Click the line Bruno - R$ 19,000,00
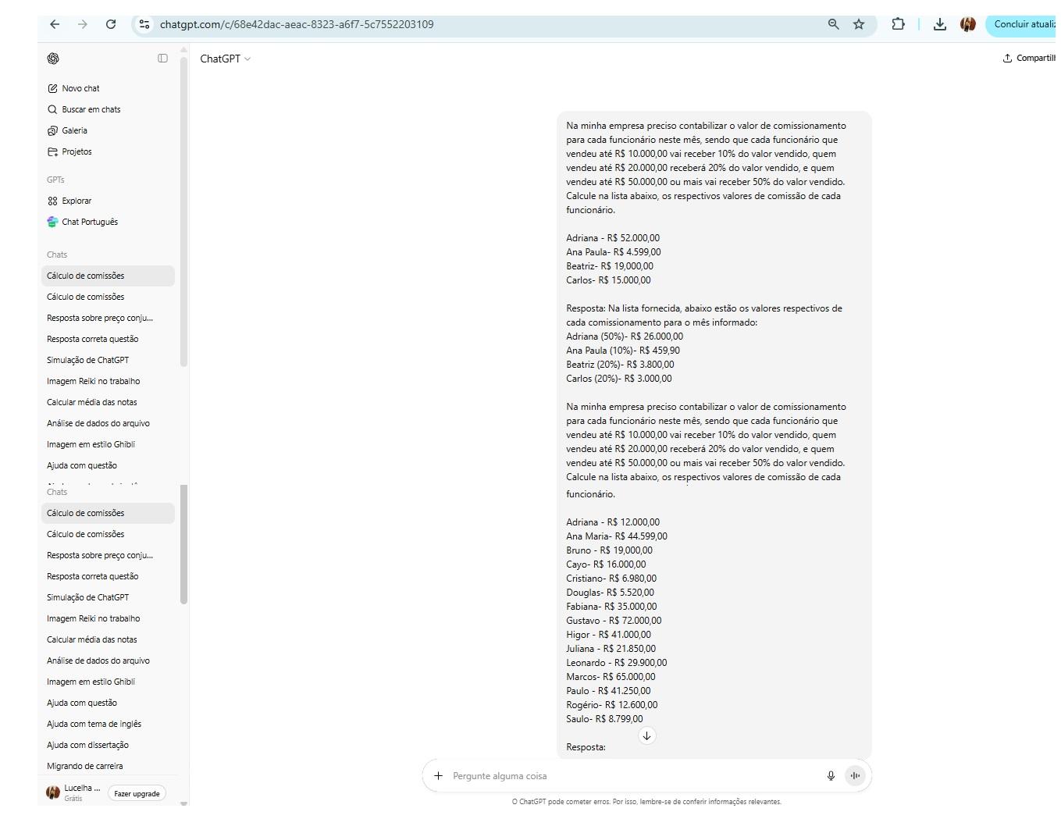This screenshot has height=819, width=1061. (x=610, y=550)
